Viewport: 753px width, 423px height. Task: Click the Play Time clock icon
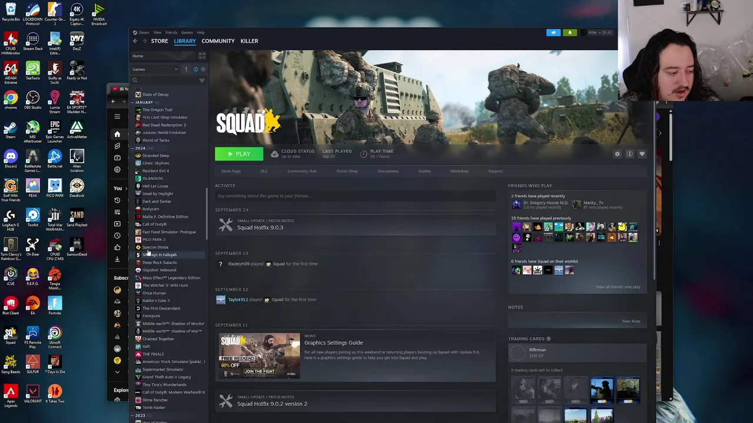363,154
